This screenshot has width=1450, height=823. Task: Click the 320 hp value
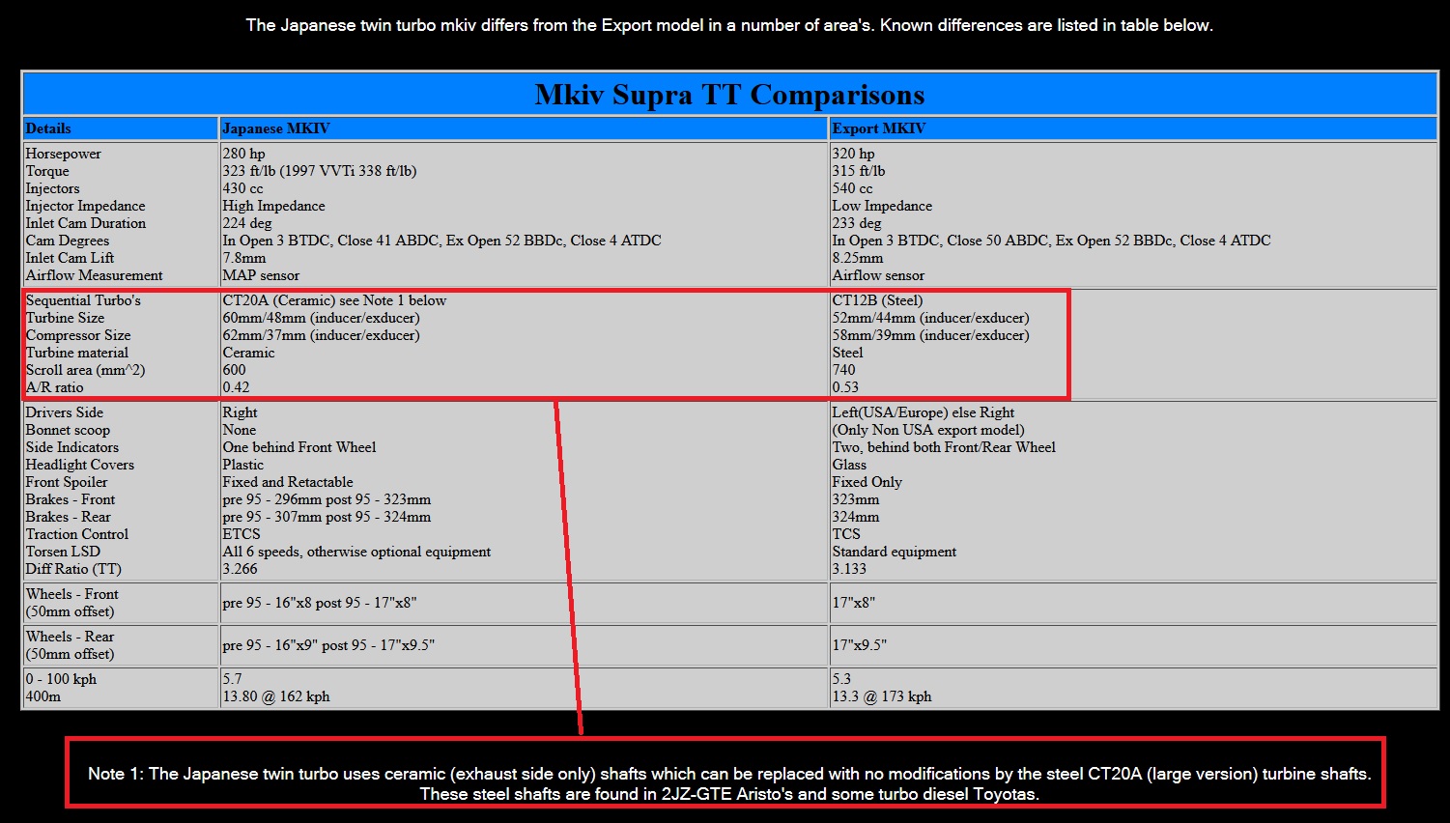(x=853, y=154)
